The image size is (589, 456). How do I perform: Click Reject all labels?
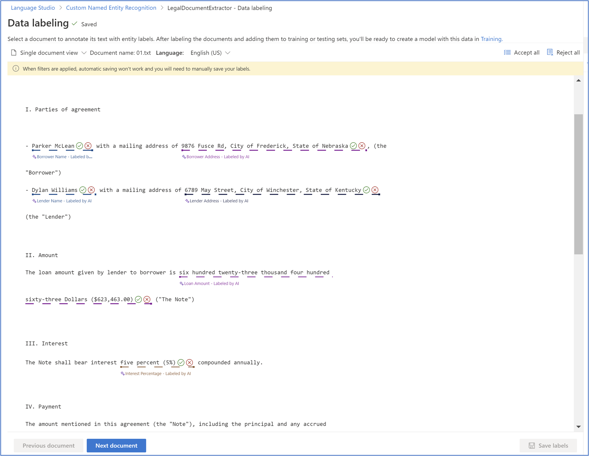[563, 53]
